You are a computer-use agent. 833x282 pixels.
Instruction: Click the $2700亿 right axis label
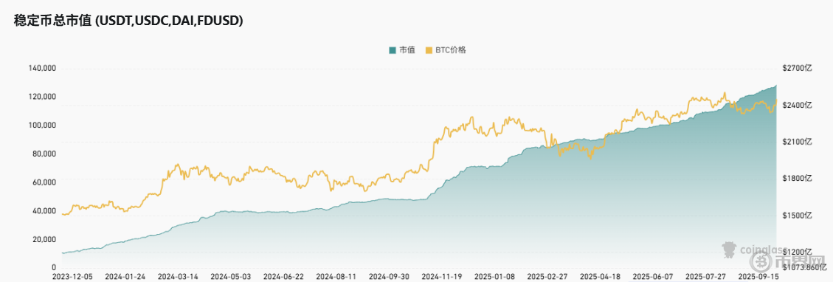tap(797, 69)
